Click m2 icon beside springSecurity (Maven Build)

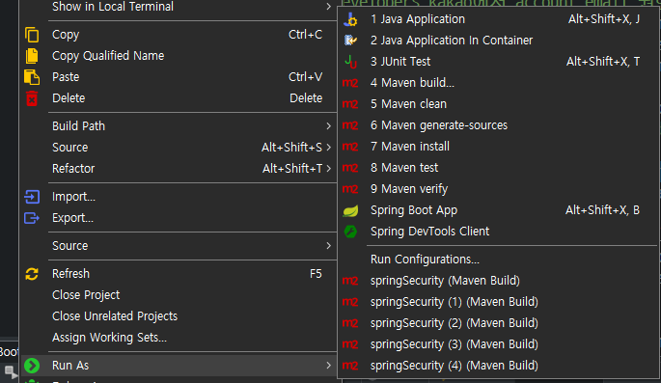tap(350, 281)
